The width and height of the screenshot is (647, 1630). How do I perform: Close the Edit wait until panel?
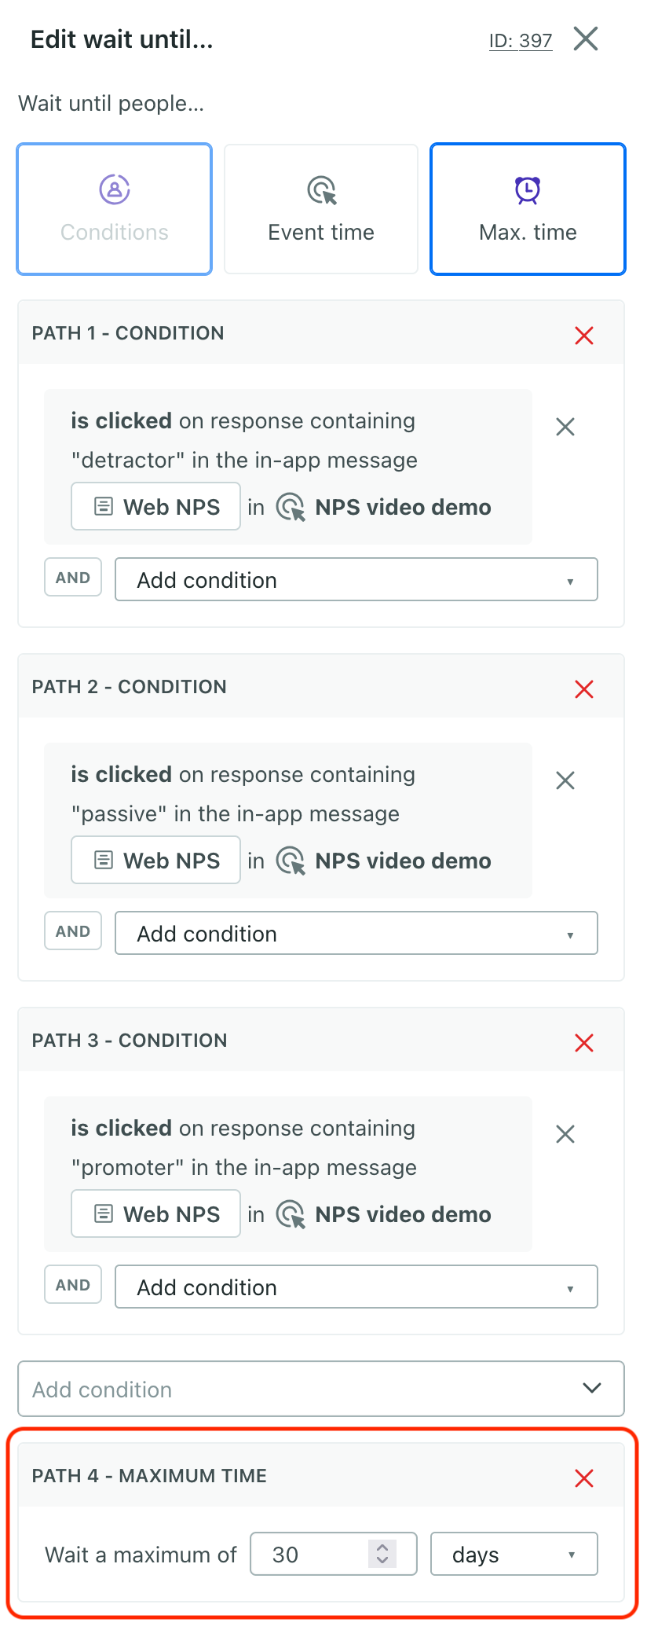click(586, 39)
